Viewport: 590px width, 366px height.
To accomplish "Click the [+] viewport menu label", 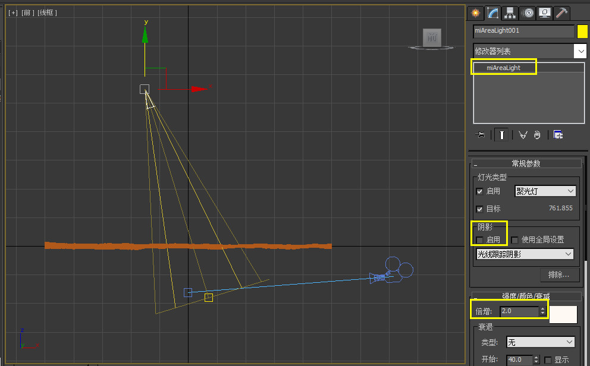I will (x=13, y=13).
